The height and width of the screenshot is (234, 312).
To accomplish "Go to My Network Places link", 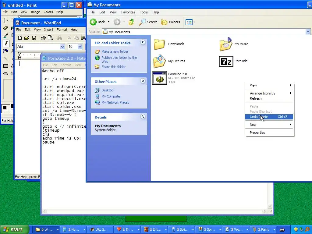I will [115, 102].
